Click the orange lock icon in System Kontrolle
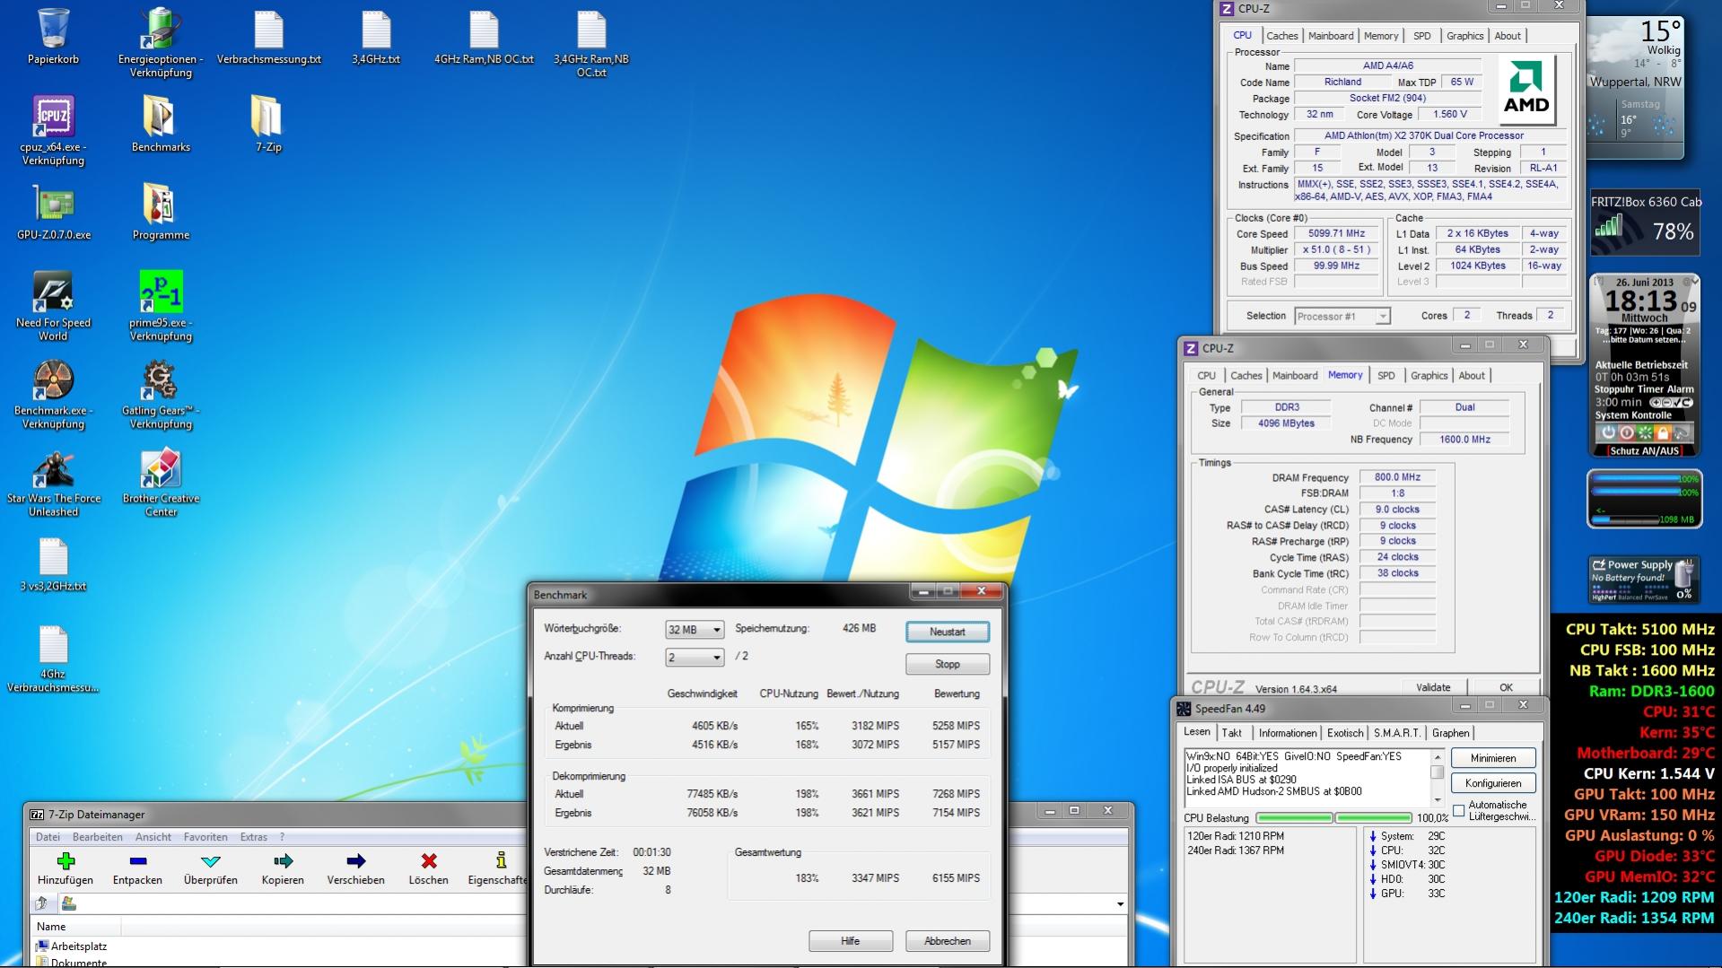Image resolution: width=1722 pixels, height=968 pixels. tap(1663, 432)
